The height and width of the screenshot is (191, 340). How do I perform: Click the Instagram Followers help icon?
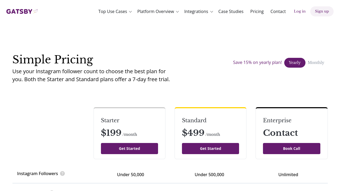click(x=62, y=173)
